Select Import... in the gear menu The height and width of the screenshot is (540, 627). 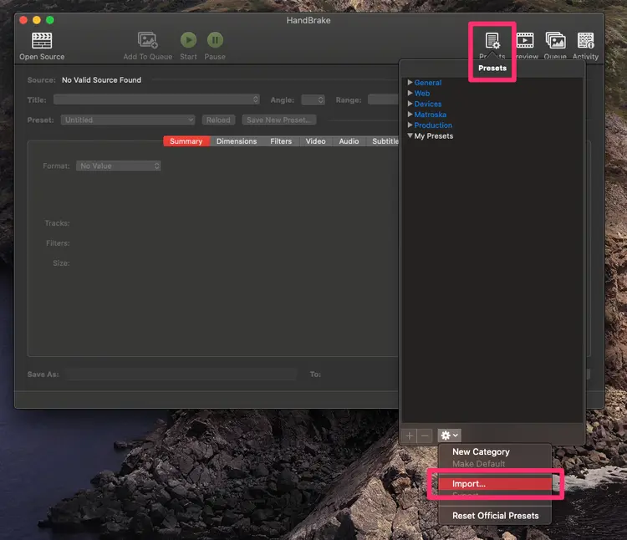tap(495, 484)
